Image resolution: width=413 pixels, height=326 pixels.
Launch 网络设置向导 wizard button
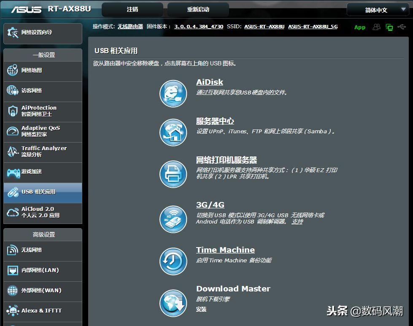43,33
